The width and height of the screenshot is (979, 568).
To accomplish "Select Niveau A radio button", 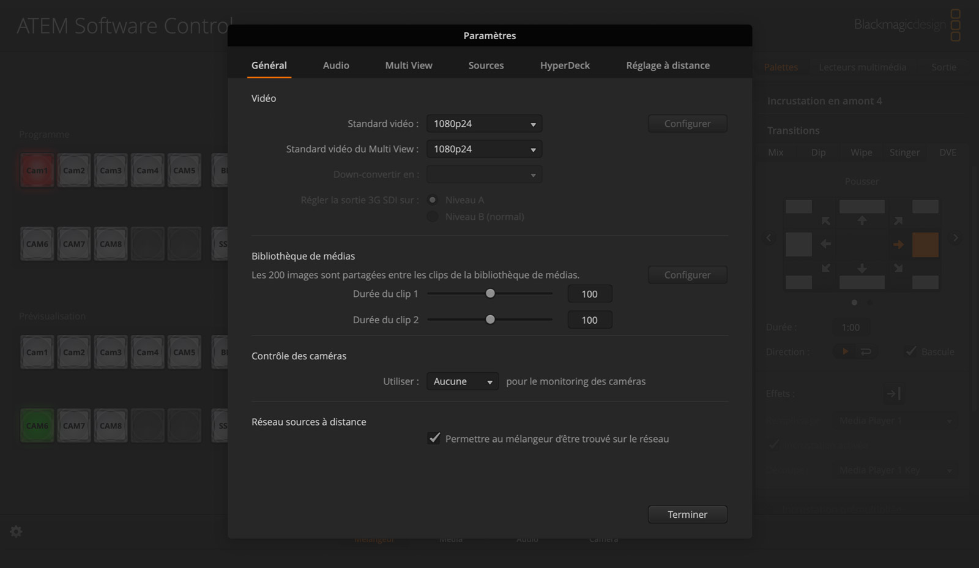I will [x=433, y=200].
